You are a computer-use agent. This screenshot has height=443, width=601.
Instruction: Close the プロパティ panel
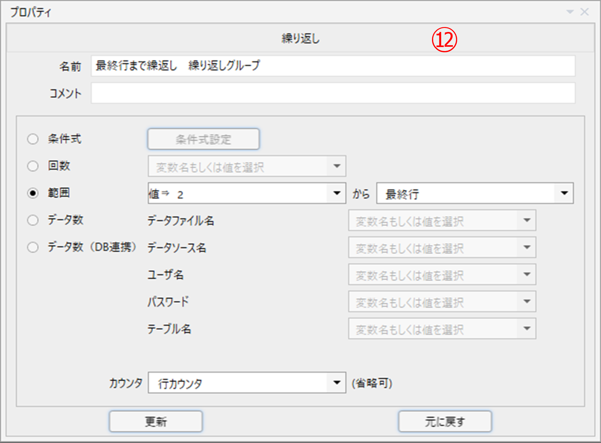coord(584,12)
